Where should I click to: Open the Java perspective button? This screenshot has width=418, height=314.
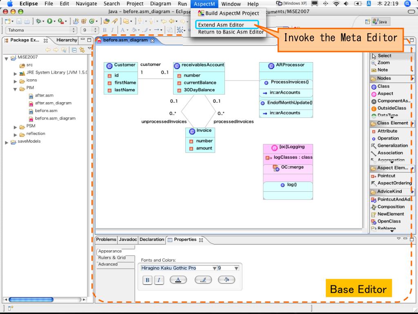(x=381, y=22)
